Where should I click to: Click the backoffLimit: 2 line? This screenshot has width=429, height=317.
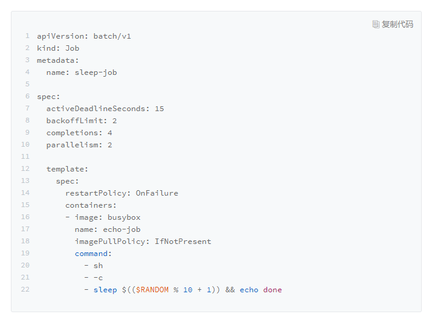(x=82, y=121)
